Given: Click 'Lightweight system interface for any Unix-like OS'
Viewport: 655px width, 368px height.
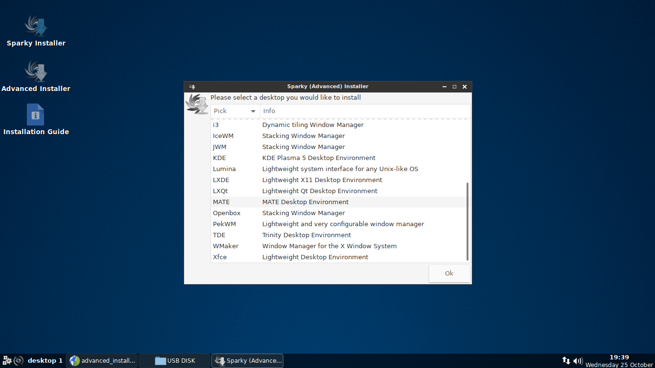Looking at the screenshot, I should coord(340,169).
